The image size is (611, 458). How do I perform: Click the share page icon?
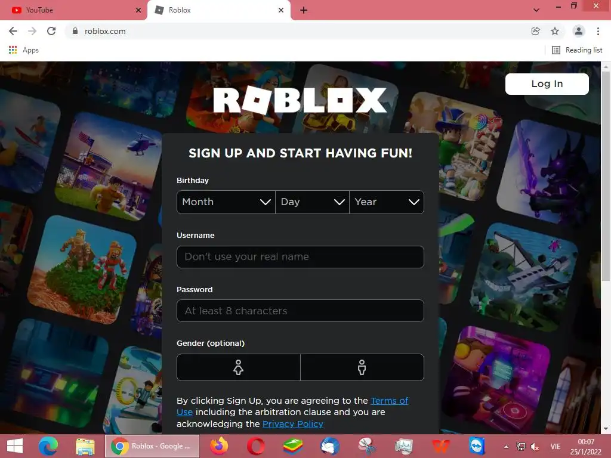click(x=536, y=31)
